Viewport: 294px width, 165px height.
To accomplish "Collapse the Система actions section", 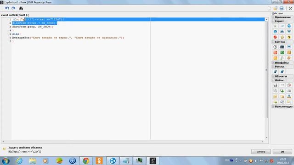I will (x=273, y=42).
